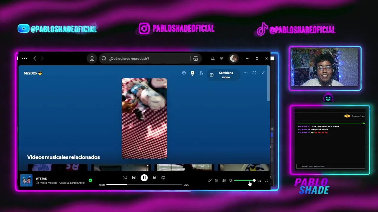Click the 'Cambiar a video' button
This screenshot has width=378, height=212.
coord(223,75)
